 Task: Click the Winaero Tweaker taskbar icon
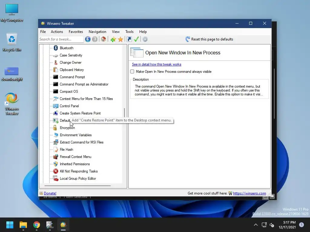63,225
